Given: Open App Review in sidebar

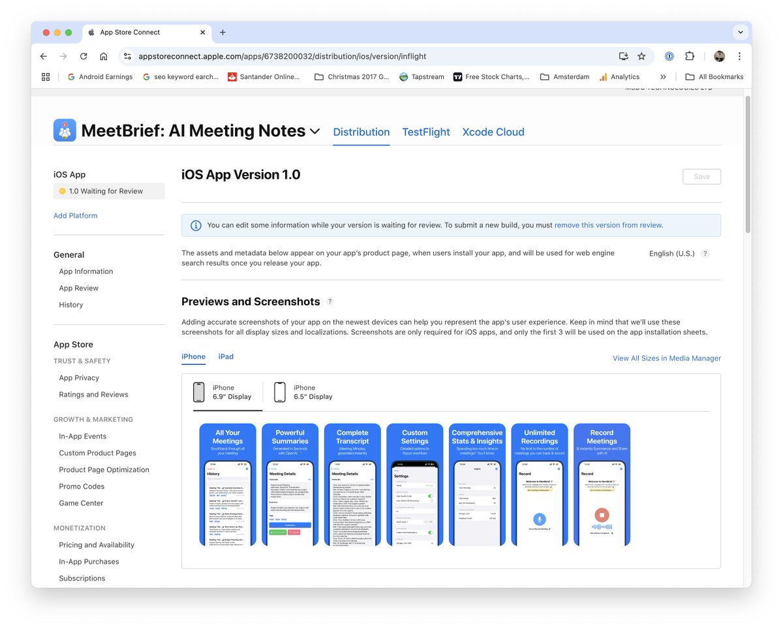Looking at the screenshot, I should pyautogui.click(x=78, y=288).
